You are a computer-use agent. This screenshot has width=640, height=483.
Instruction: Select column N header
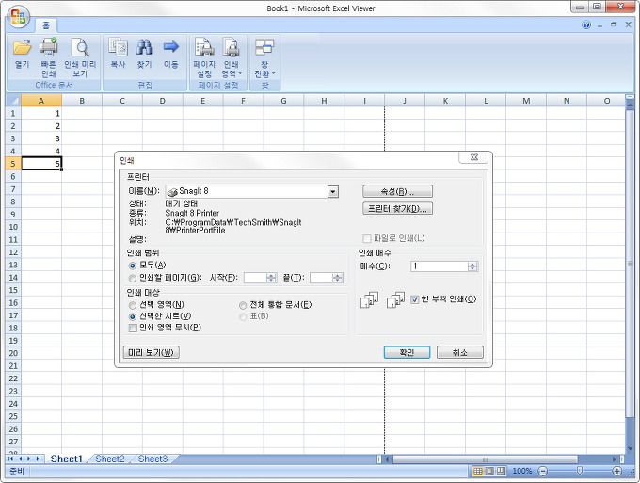coord(567,101)
